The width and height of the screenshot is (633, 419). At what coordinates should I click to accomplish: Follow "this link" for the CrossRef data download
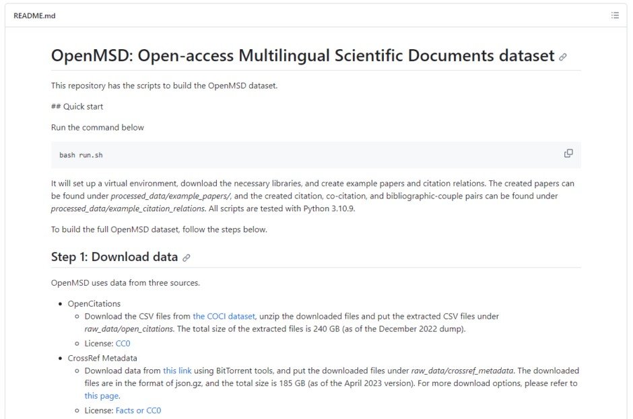[178, 371]
